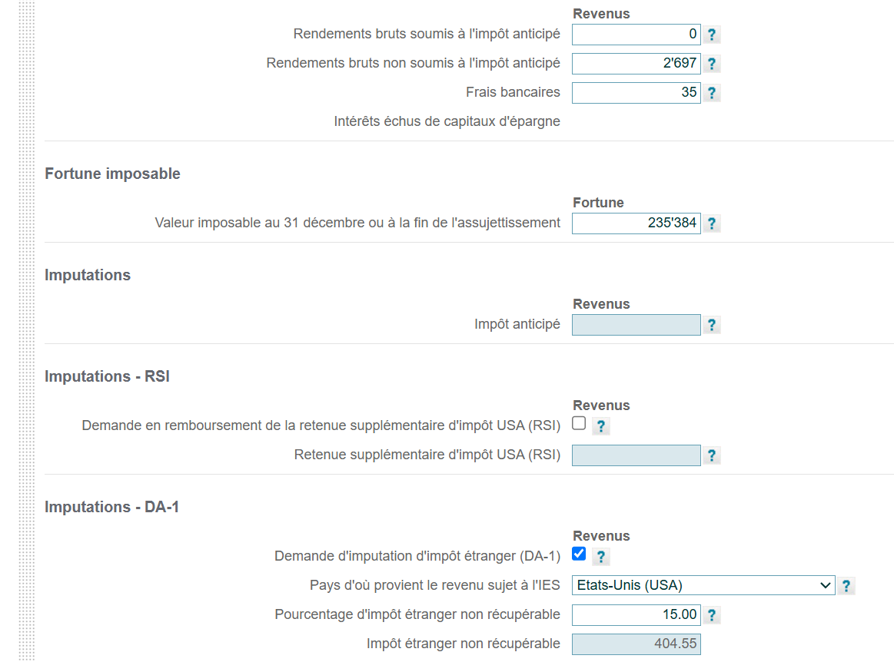Click the greyed Impôt anticipé field
This screenshot has width=894, height=662.
click(x=636, y=325)
